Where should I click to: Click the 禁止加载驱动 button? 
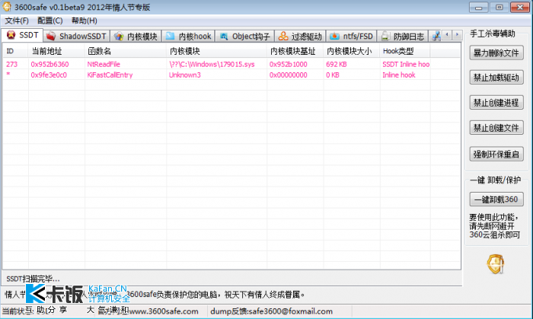(496, 78)
